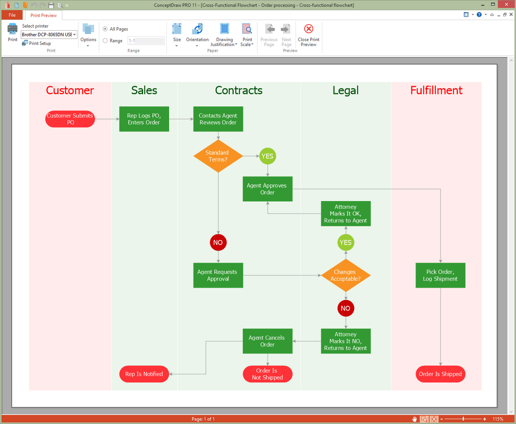Go to Next Page

pos(286,35)
